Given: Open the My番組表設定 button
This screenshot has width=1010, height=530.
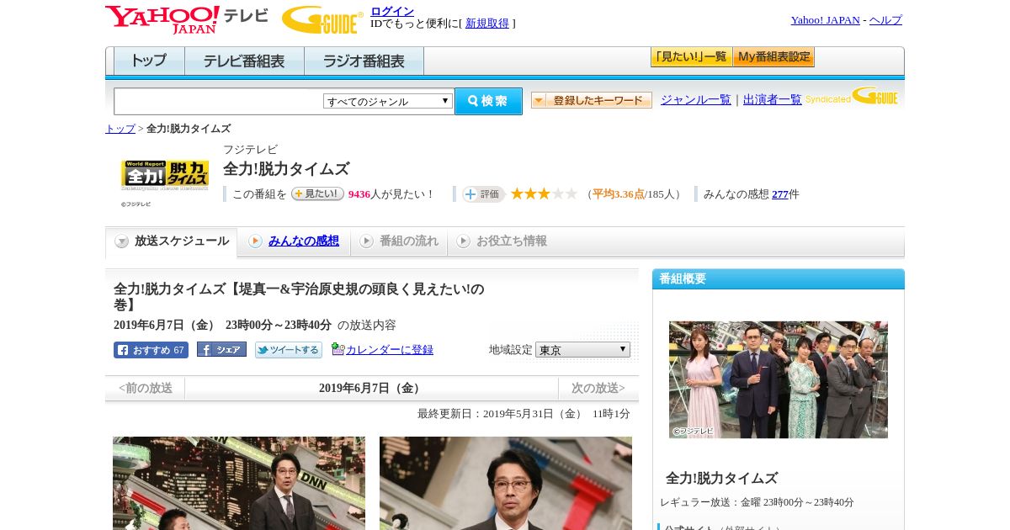Looking at the screenshot, I should point(773,57).
